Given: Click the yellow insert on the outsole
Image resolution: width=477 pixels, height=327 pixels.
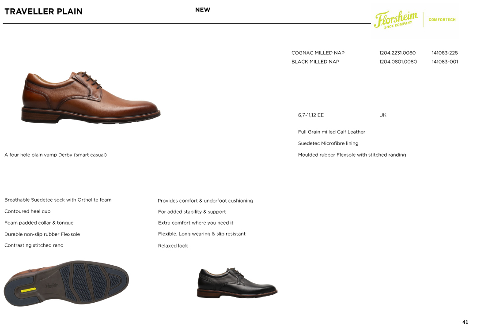Looking at the screenshot, I should pyautogui.click(x=28, y=290).
